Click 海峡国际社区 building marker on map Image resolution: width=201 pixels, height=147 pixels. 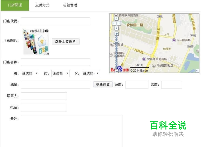pos(154,65)
